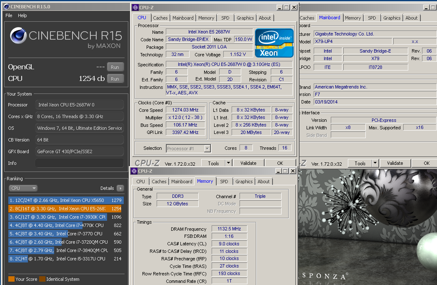Switch to About tab in lower CPU-Z window

(x=263, y=182)
